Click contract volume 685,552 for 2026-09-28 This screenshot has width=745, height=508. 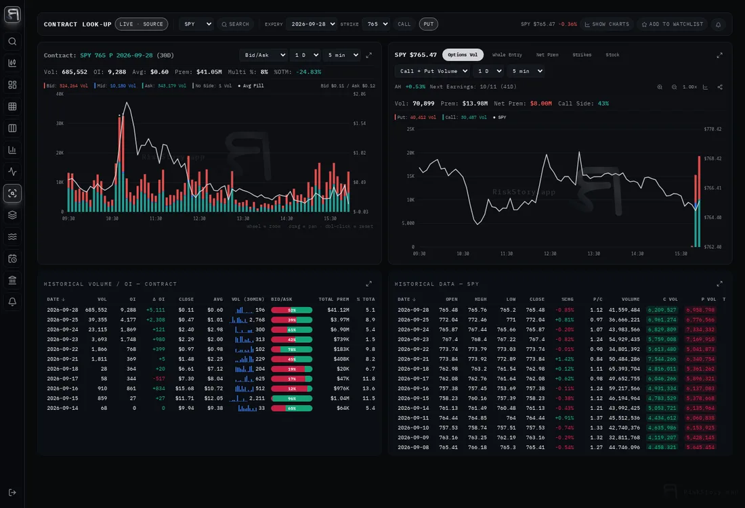pos(96,310)
